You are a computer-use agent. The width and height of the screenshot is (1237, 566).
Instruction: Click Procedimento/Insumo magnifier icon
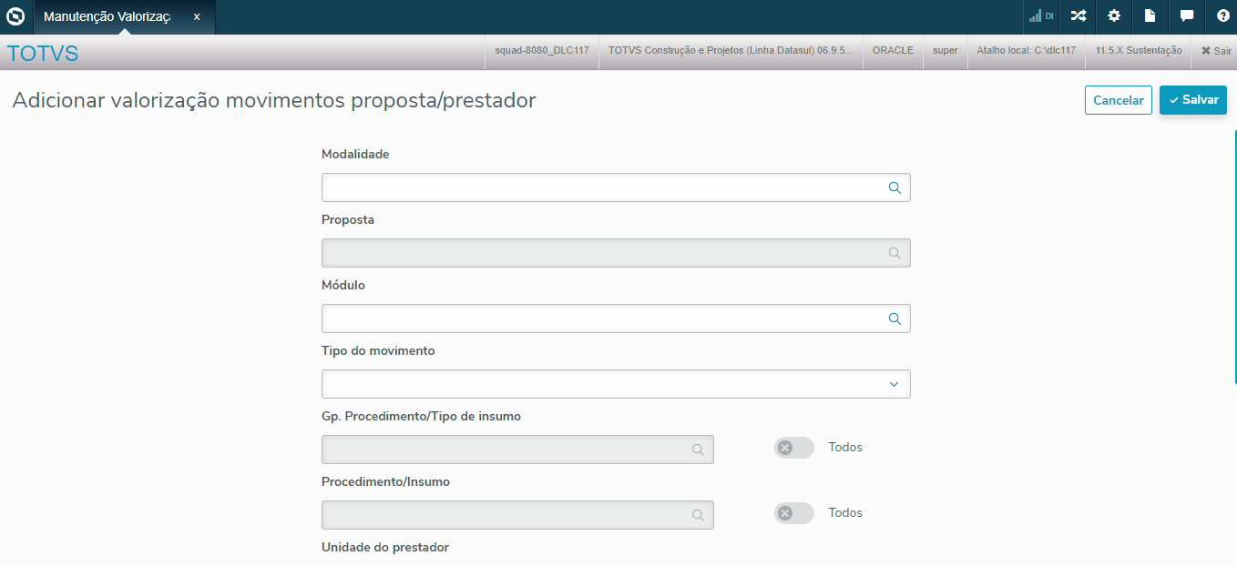pyautogui.click(x=698, y=515)
